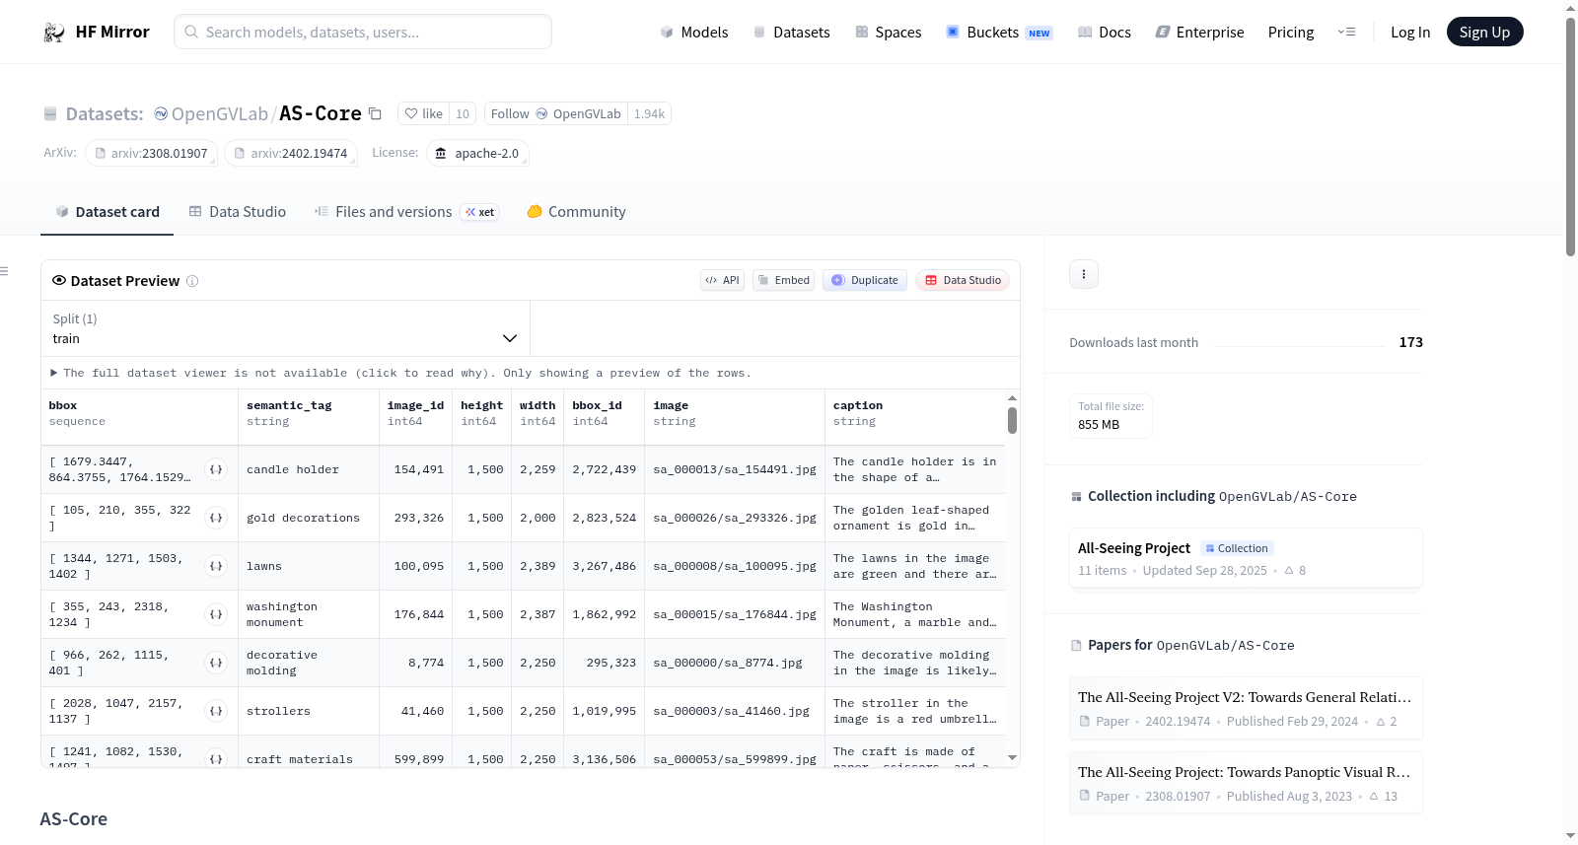Open the Dataset card tab
The height and width of the screenshot is (845, 1578).
click(x=107, y=212)
